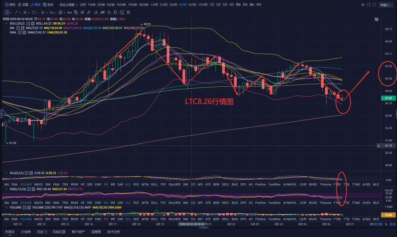The width and height of the screenshot is (397, 237).
Task: Choose BOLL in the RSI panel indicator list
Action: click(x=155, y=203)
